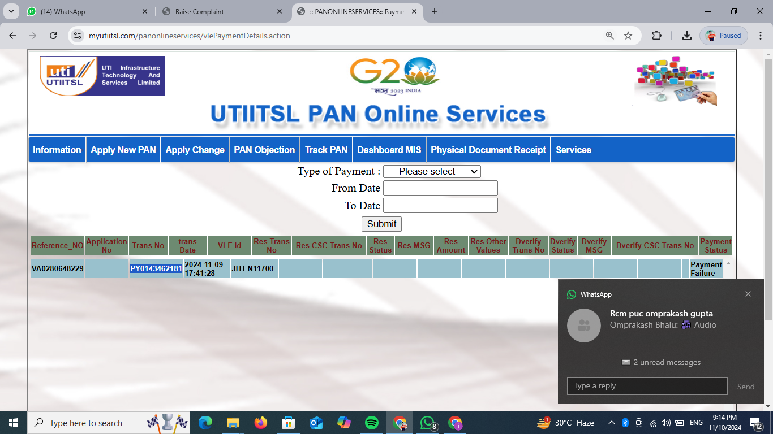
Task: Show hidden system tray icons
Action: [612, 423]
